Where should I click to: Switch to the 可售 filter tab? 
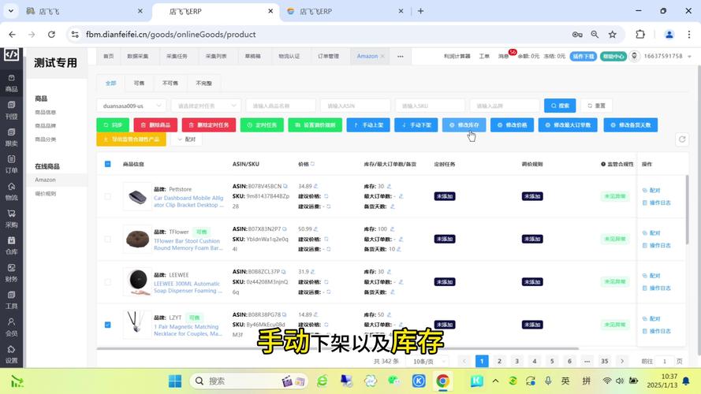pyautogui.click(x=139, y=83)
